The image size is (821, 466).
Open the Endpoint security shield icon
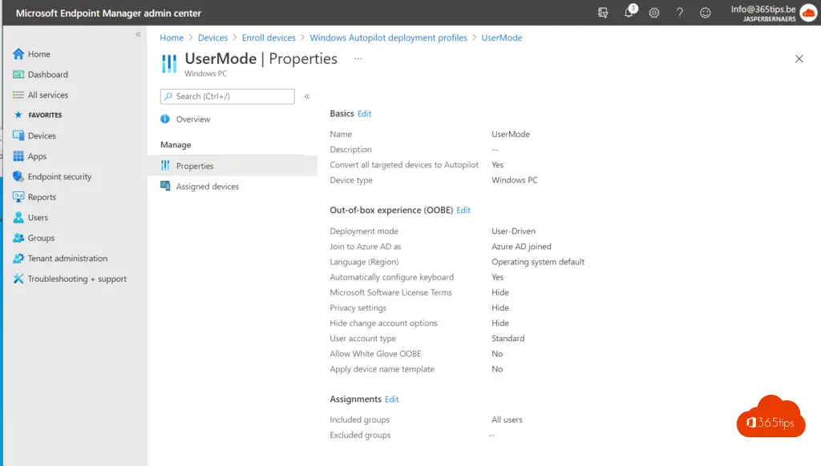(18, 176)
